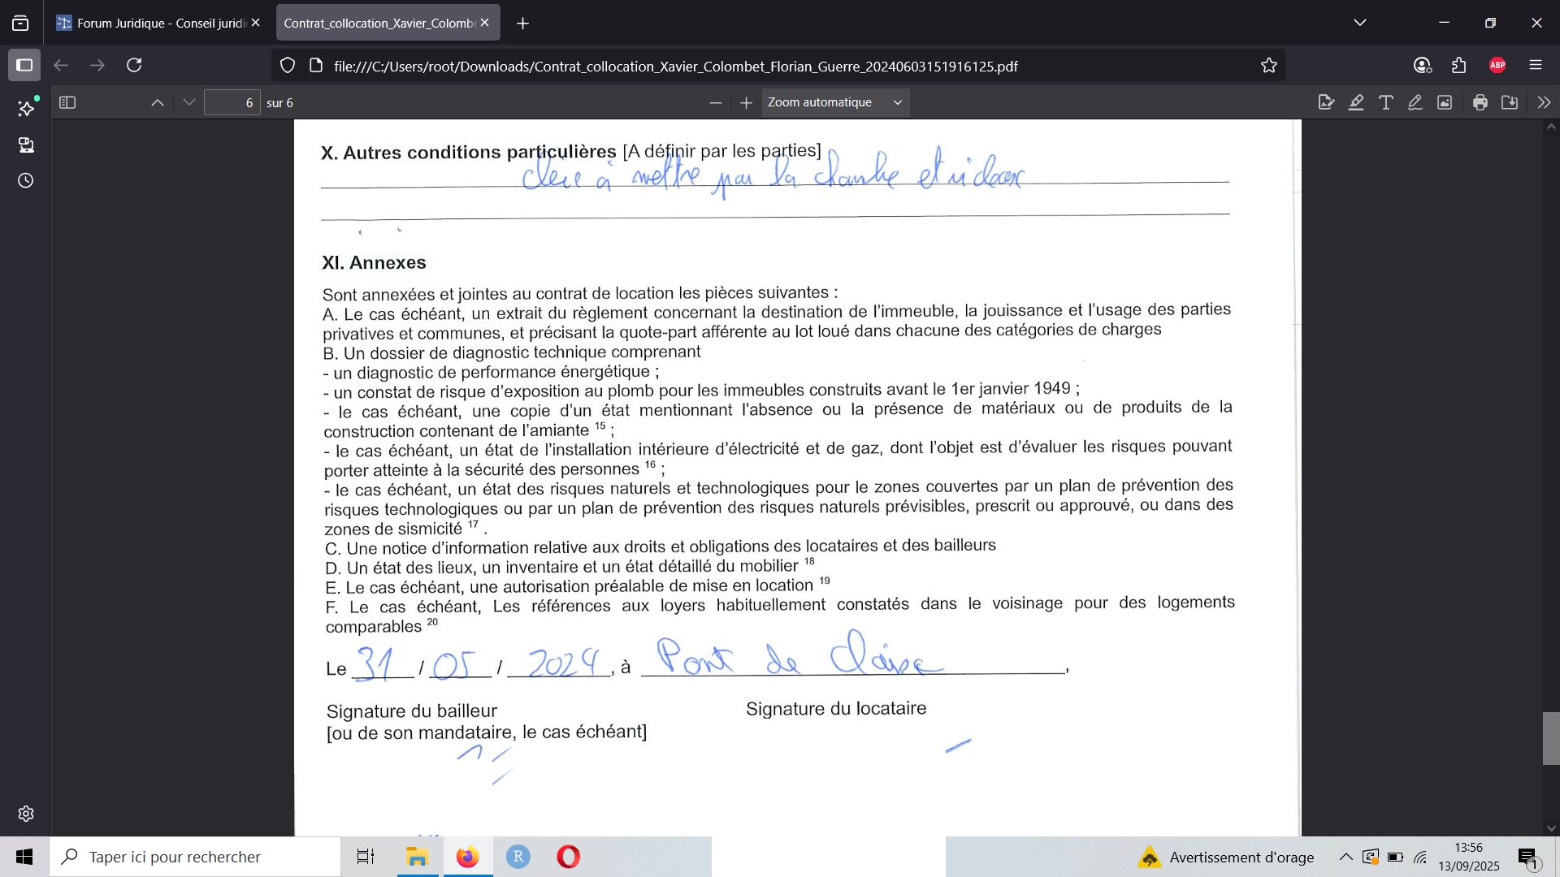Click the zoom out minus button

coord(715,102)
